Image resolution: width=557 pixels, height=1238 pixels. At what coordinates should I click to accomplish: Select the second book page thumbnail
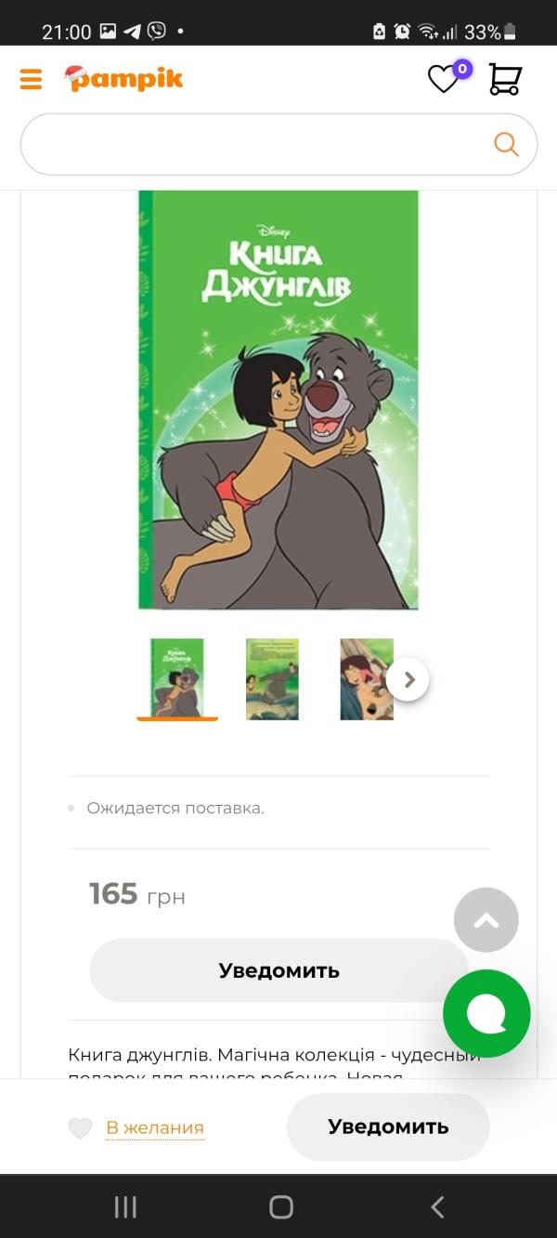272,678
